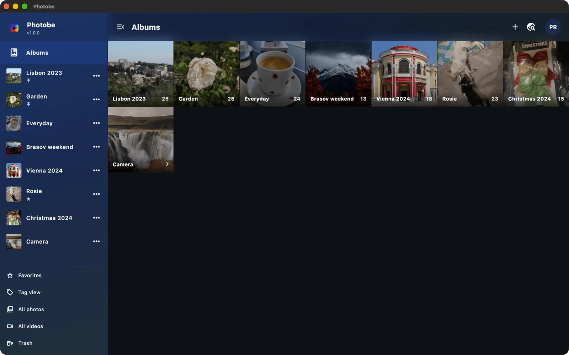The height and width of the screenshot is (355, 569).
Task: Select Rosie album in the sidebar
Action: point(54,194)
